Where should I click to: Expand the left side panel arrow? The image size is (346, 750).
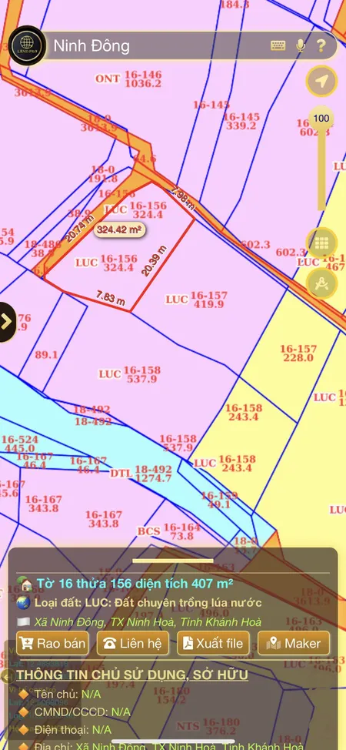[6, 322]
